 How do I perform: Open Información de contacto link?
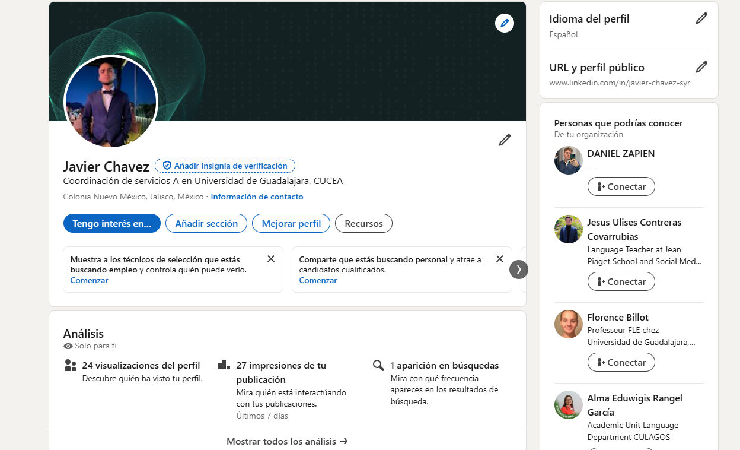[x=257, y=197]
